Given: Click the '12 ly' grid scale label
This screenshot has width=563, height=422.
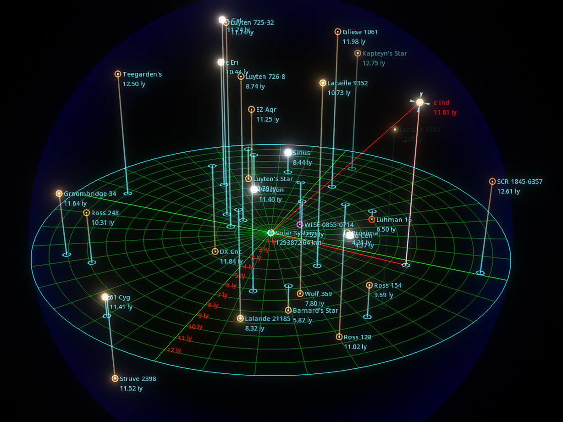Looking at the screenshot, I should [x=174, y=350].
